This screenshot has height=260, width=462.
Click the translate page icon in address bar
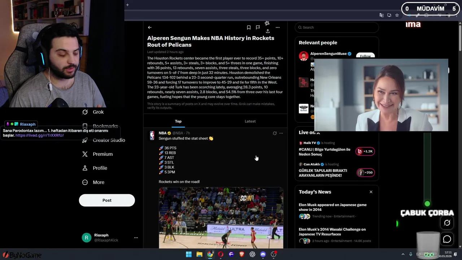pos(382,15)
